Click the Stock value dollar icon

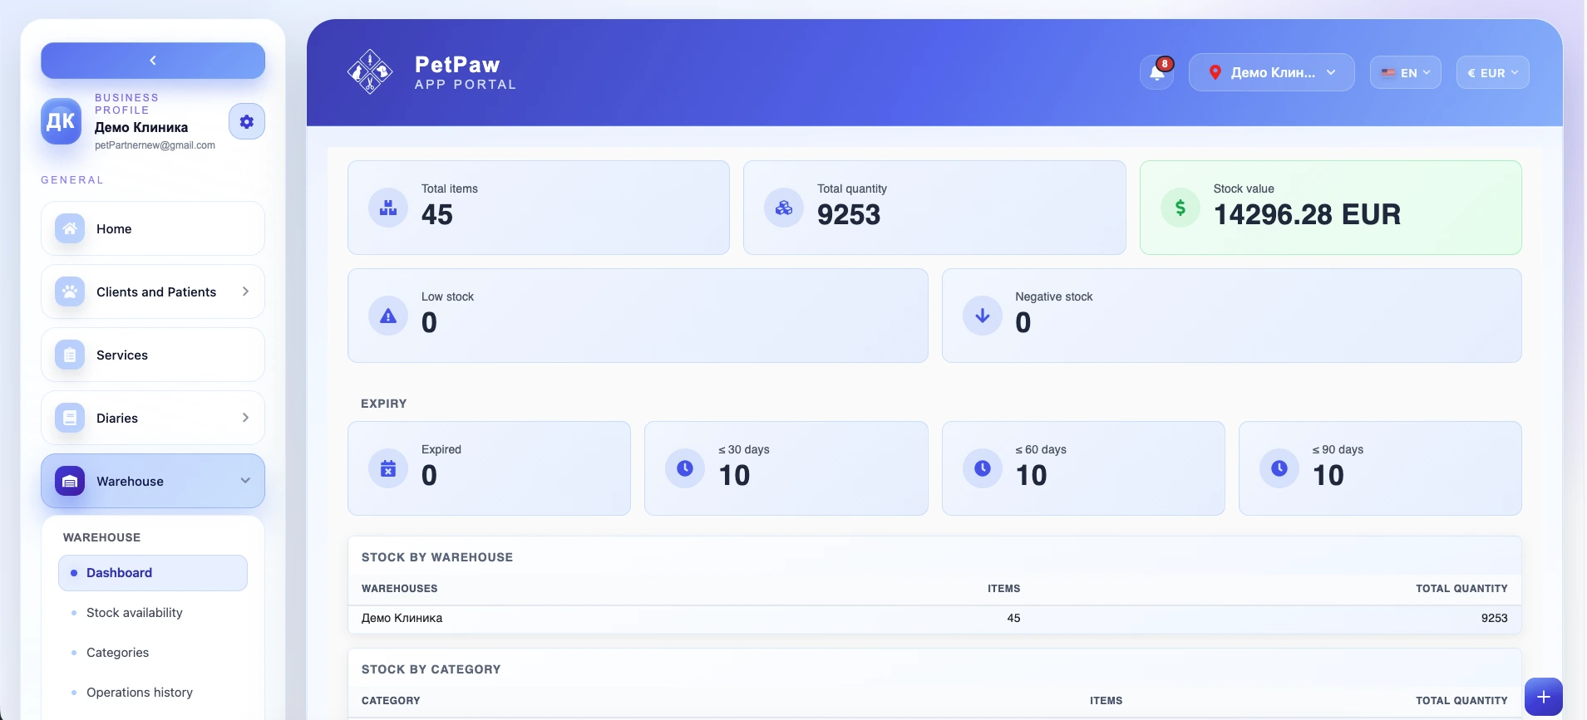tap(1180, 208)
